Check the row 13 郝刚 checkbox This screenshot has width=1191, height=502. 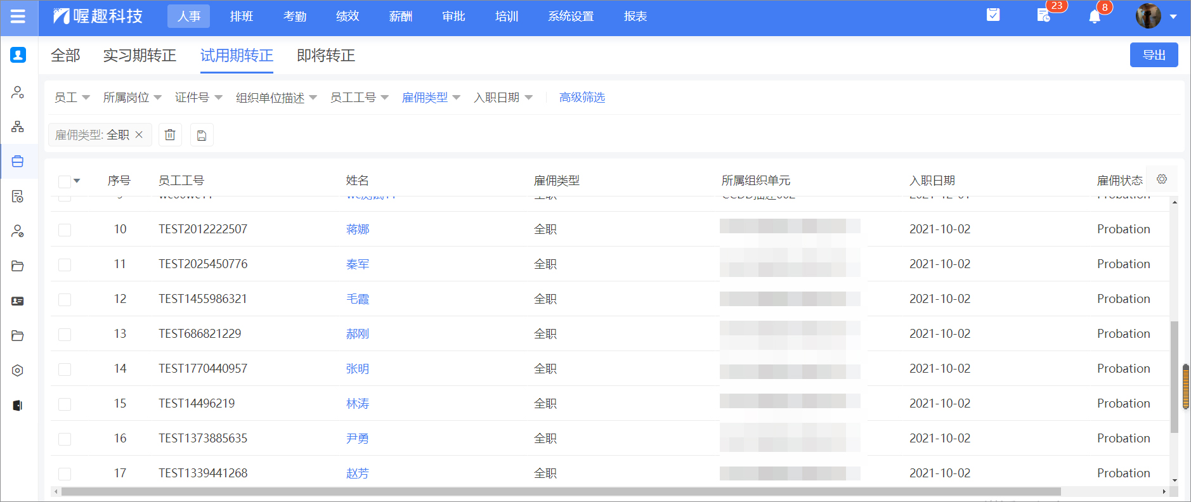[x=65, y=334]
